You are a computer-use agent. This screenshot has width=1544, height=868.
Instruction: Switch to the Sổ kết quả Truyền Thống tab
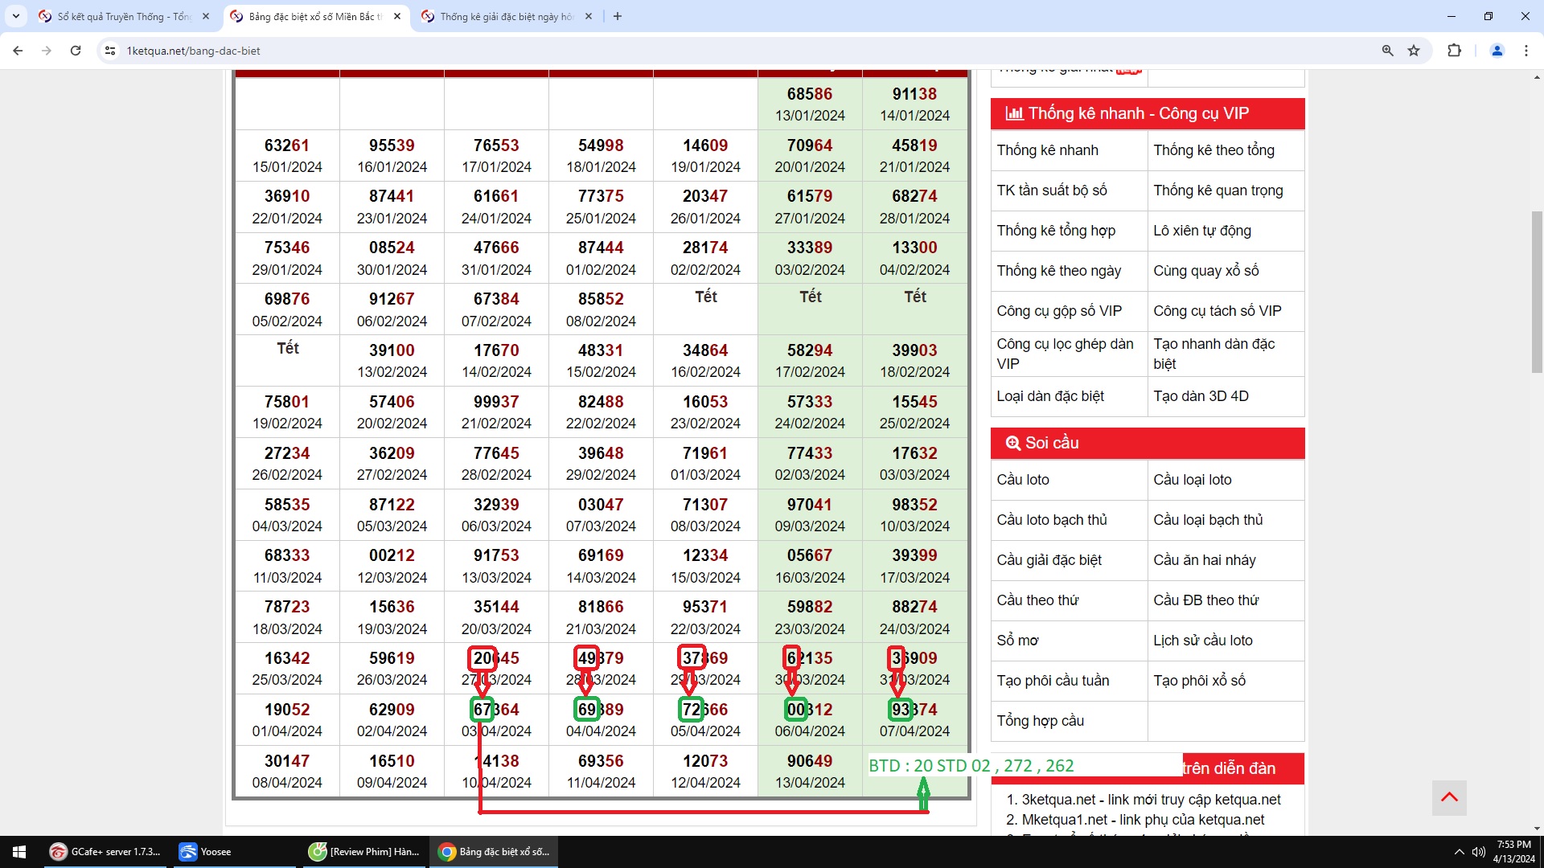[122, 16]
